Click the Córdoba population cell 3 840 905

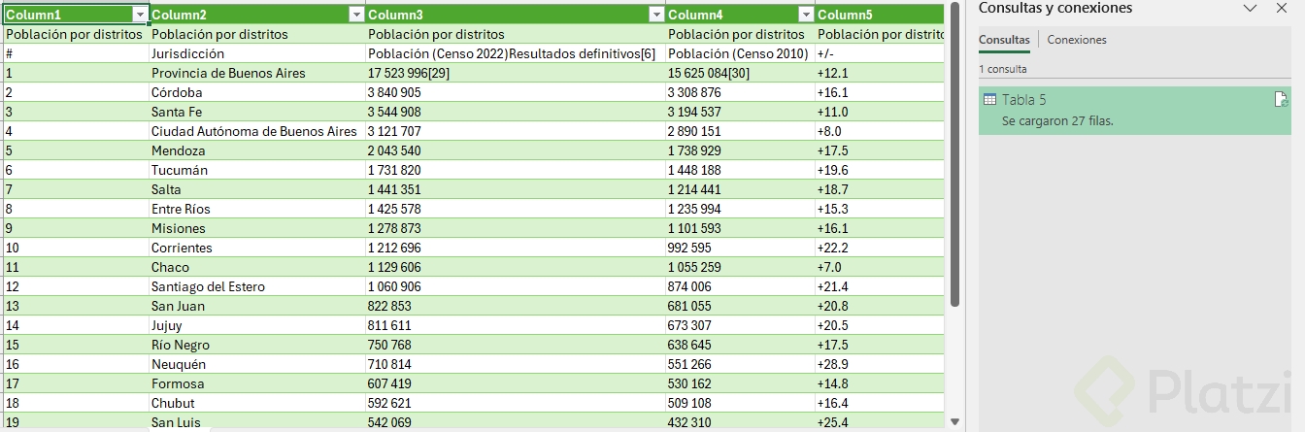(394, 92)
